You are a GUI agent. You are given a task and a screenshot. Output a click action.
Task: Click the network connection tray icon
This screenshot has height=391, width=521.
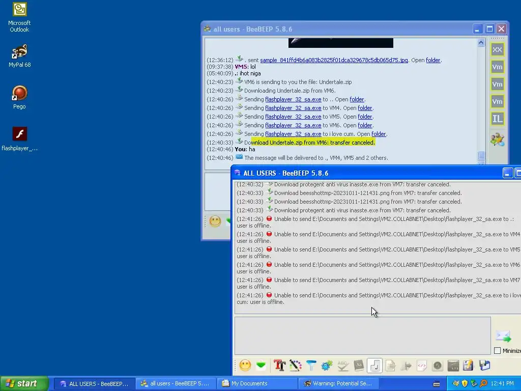click(474, 383)
